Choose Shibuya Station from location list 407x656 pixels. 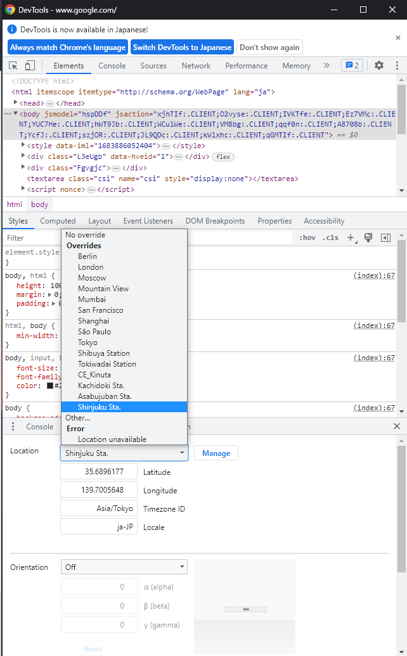[x=124, y=353]
